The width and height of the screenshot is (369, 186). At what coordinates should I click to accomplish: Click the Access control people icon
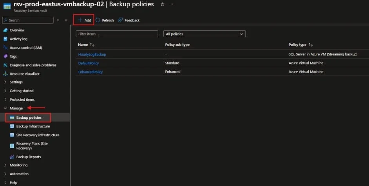pos(5,47)
